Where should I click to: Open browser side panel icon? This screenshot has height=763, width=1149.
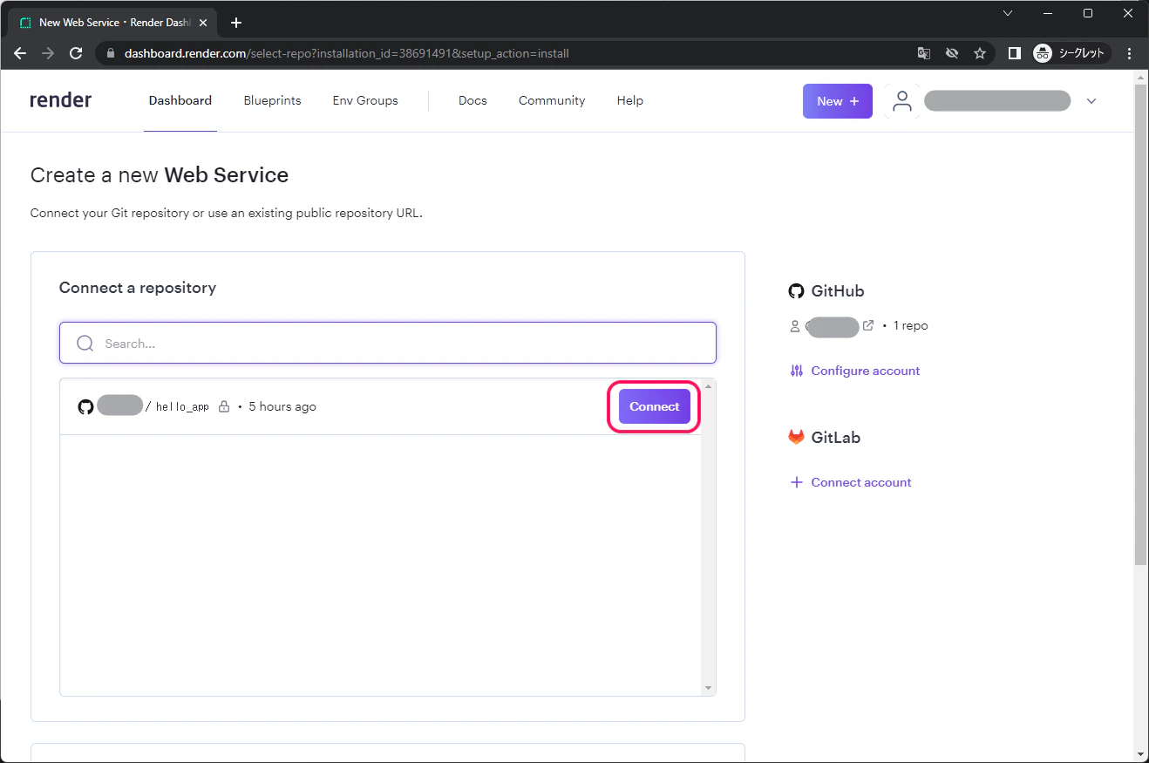1015,53
